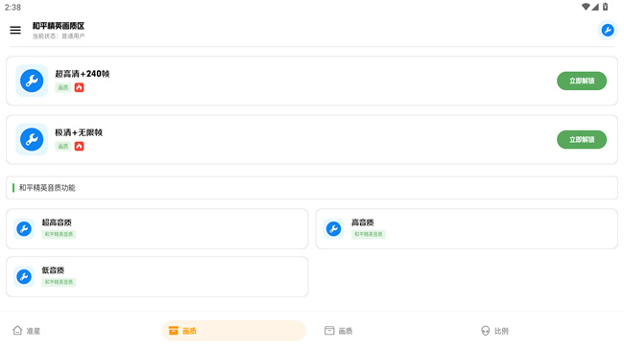Tap the 和平精英画质区 title

pos(59,26)
